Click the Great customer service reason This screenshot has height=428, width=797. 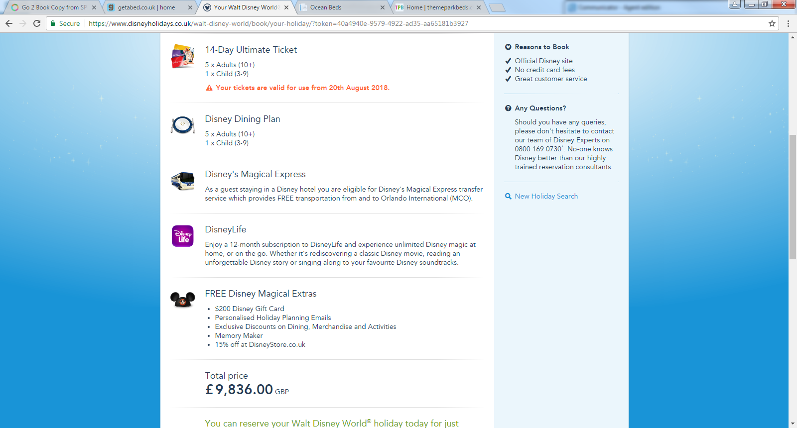[x=551, y=79]
